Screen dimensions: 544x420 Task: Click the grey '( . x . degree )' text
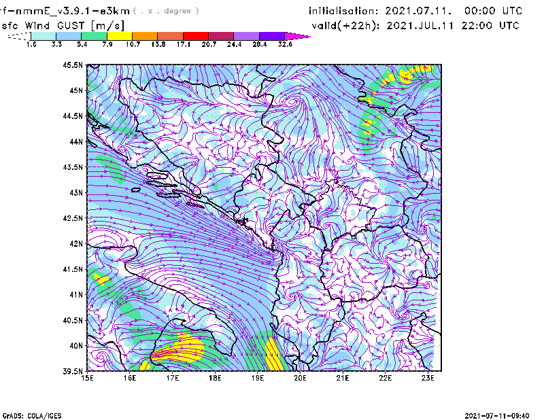click(166, 11)
